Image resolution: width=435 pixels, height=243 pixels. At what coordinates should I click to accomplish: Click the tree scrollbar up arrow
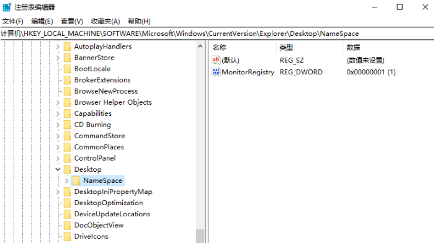pyautogui.click(x=200, y=46)
